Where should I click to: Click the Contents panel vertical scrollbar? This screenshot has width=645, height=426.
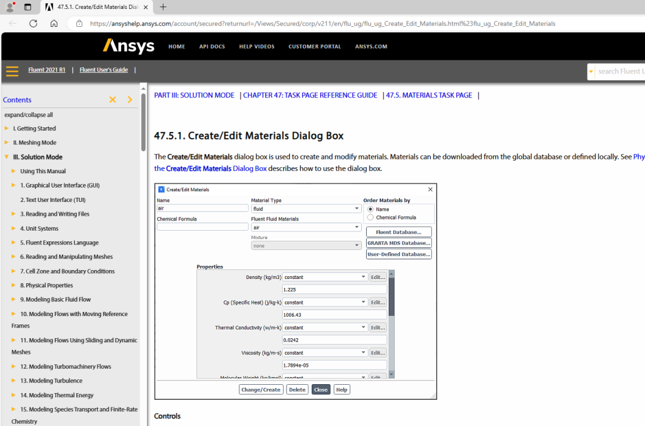coord(143,122)
